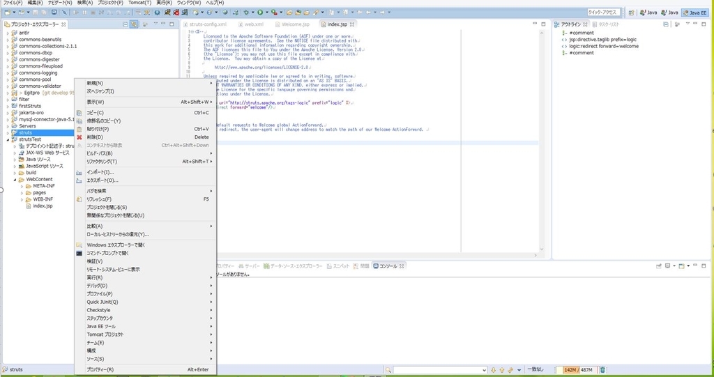
Task: Switch to the Welcome.jsp editor tab
Action: (x=291, y=24)
